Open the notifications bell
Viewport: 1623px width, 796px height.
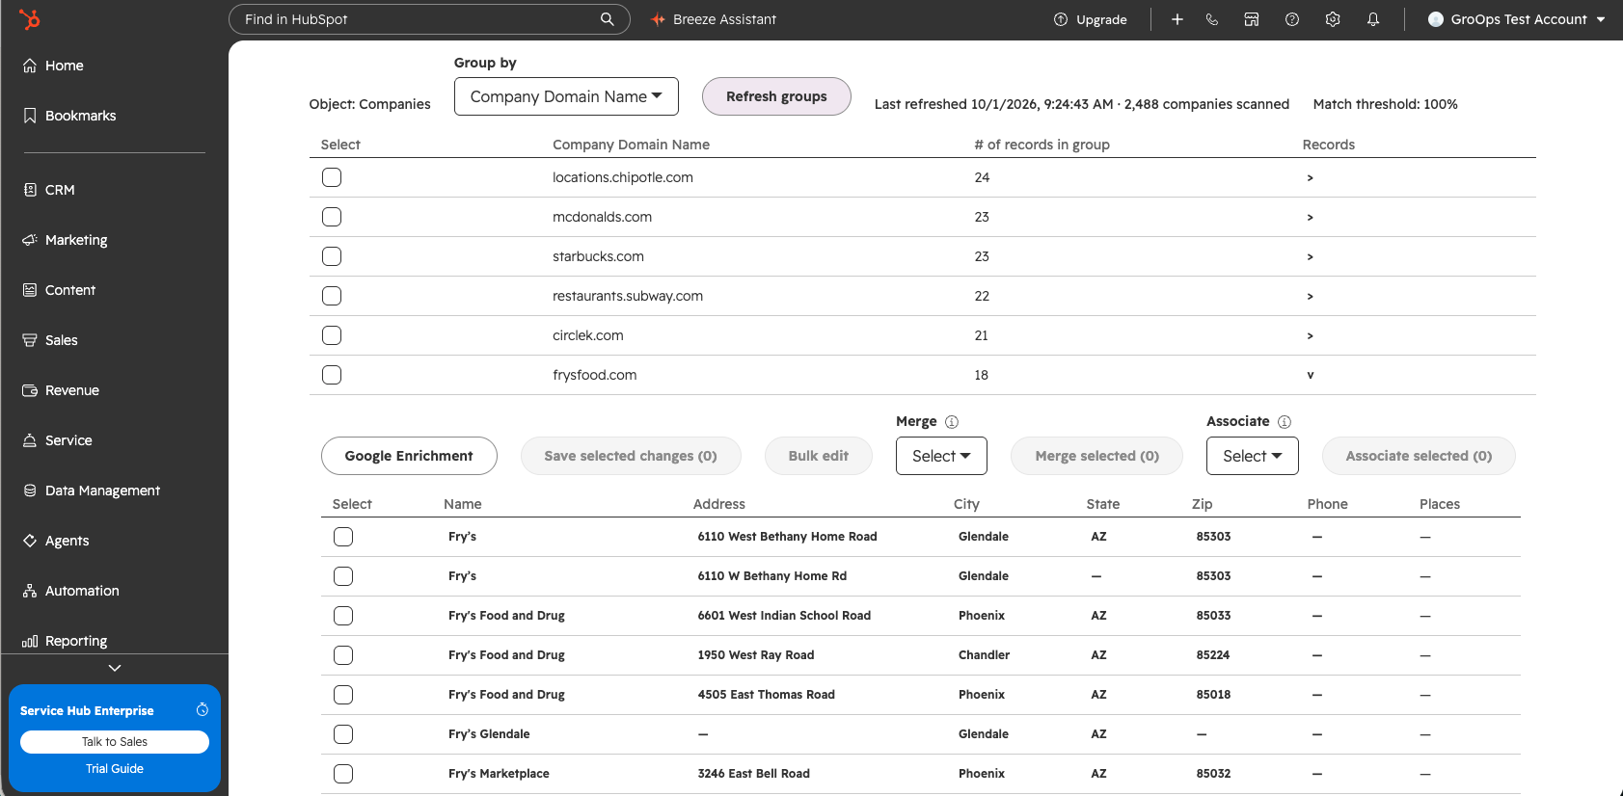1373,19
